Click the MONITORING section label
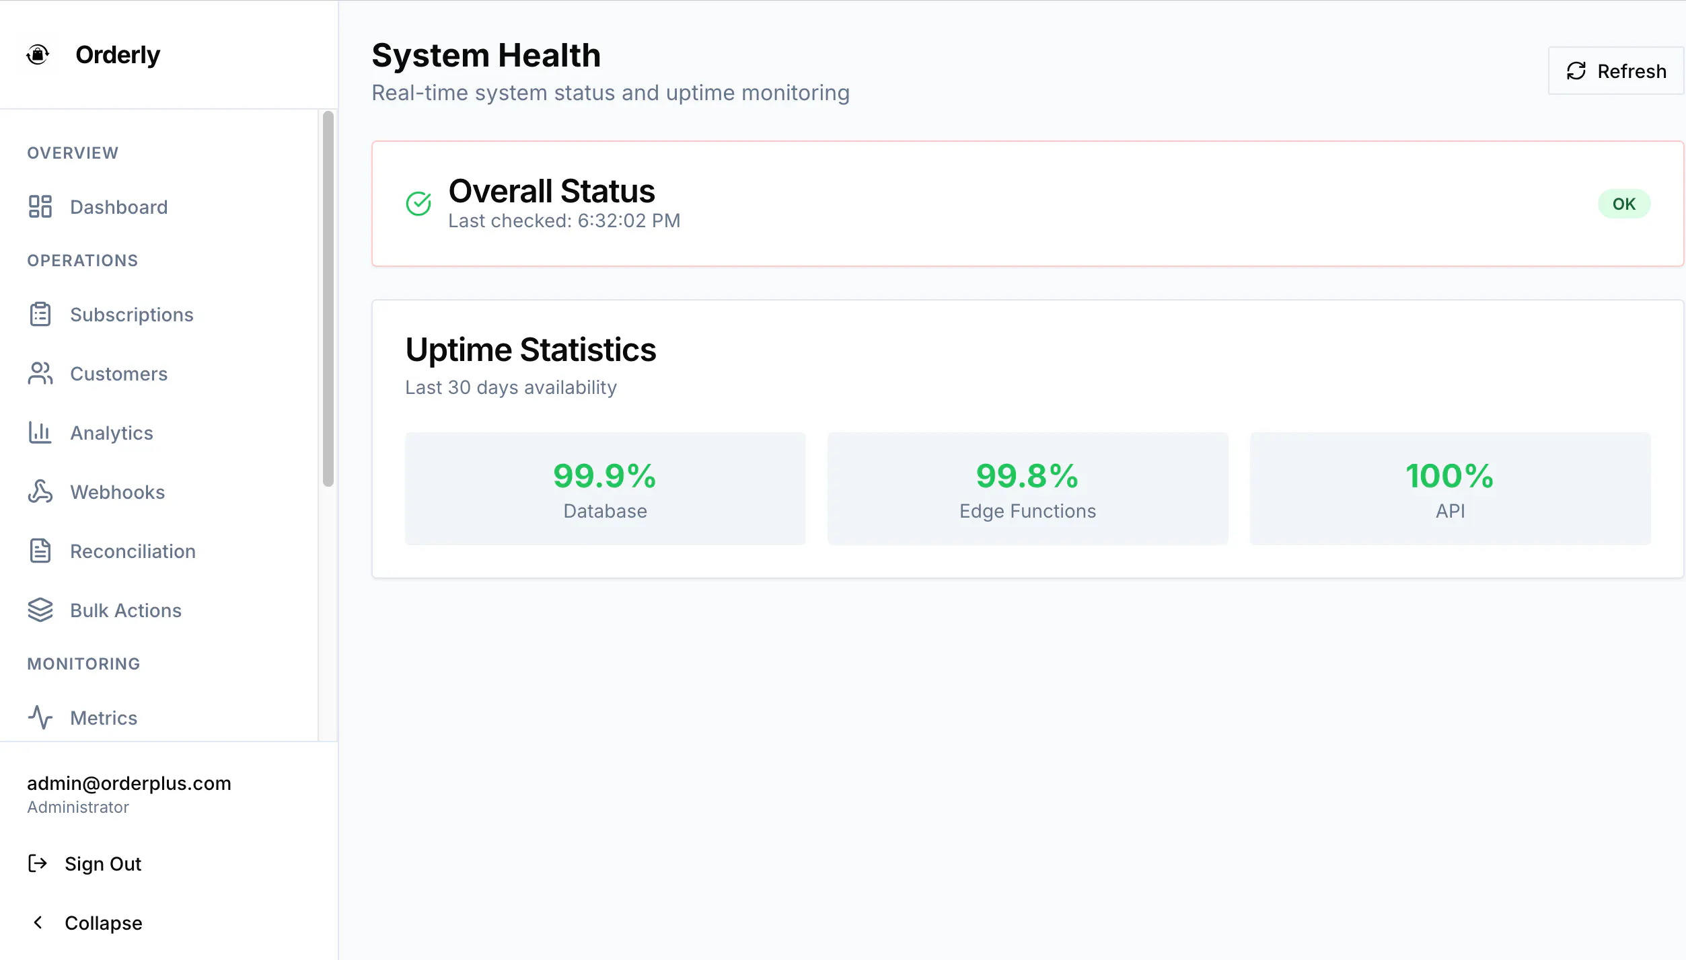This screenshot has height=960, width=1686. [x=83, y=664]
